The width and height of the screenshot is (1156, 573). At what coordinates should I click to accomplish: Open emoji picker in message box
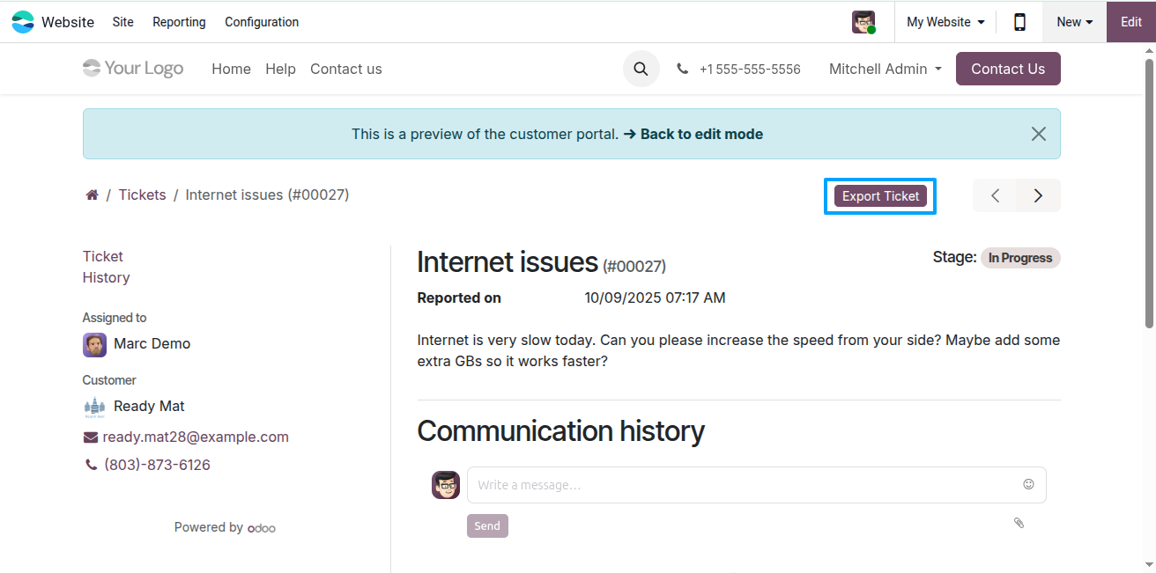point(1028,484)
